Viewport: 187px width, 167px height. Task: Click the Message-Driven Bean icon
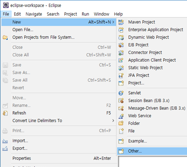click(121, 108)
